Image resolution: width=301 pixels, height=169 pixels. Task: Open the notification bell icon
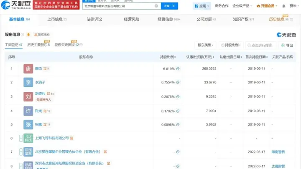[x=284, y=6]
